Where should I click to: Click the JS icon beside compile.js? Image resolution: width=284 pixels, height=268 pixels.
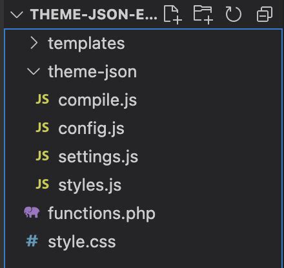click(x=43, y=99)
